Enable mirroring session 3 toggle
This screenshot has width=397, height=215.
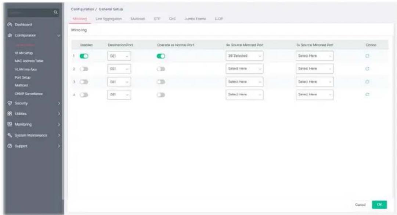[84, 82]
